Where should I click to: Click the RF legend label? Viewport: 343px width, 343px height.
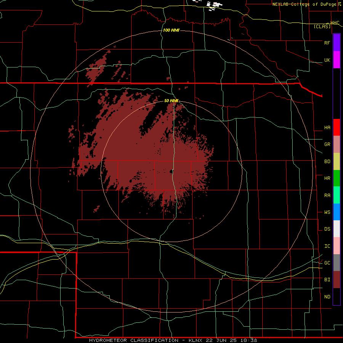(327, 43)
